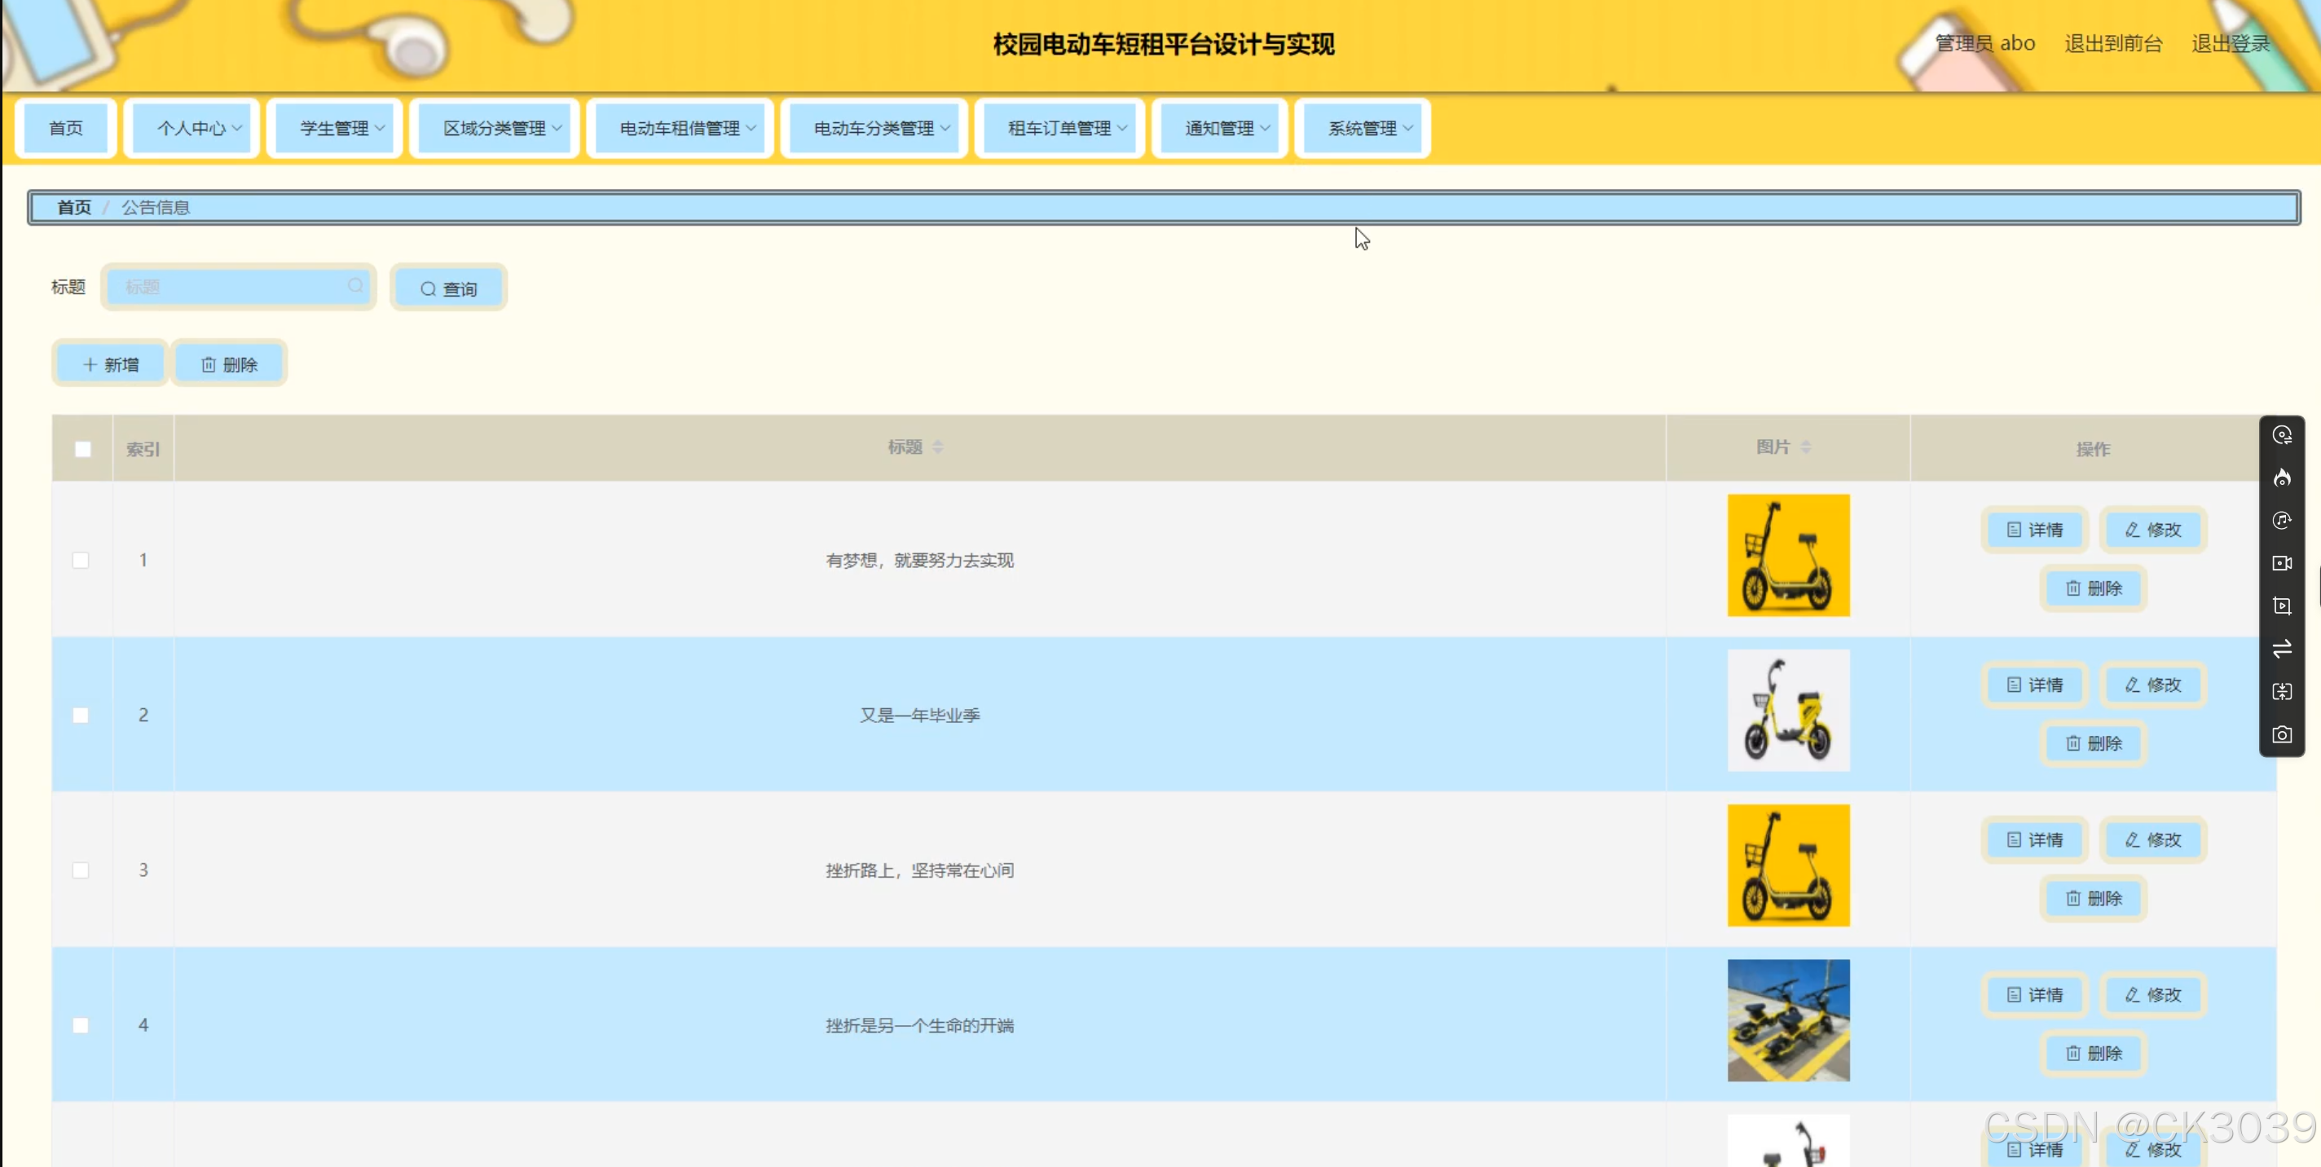Expand the 学生管理 dropdown menu
Viewport: 2321px width, 1167px height.
[x=335, y=129]
